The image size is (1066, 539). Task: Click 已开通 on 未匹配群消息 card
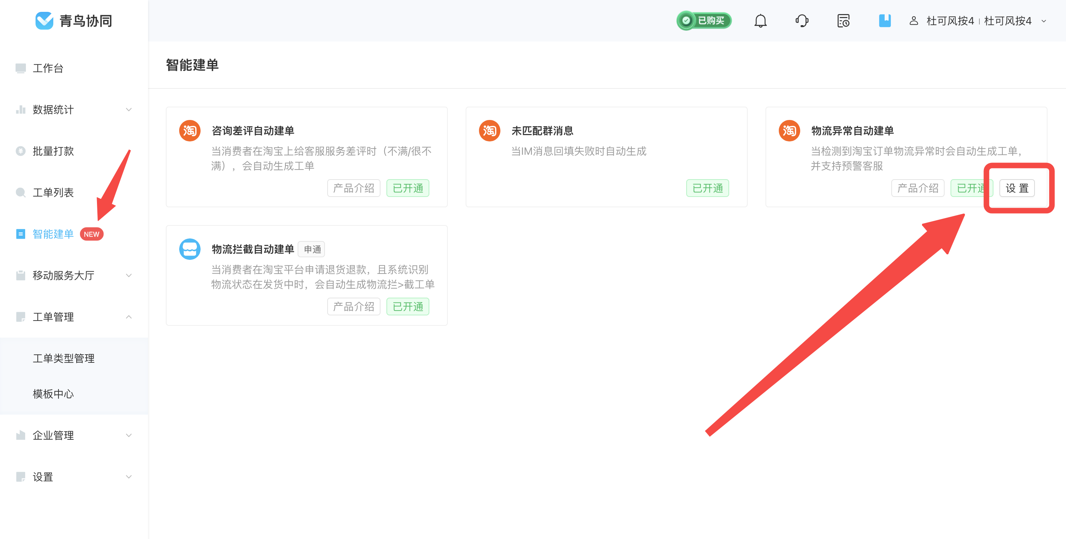(707, 188)
